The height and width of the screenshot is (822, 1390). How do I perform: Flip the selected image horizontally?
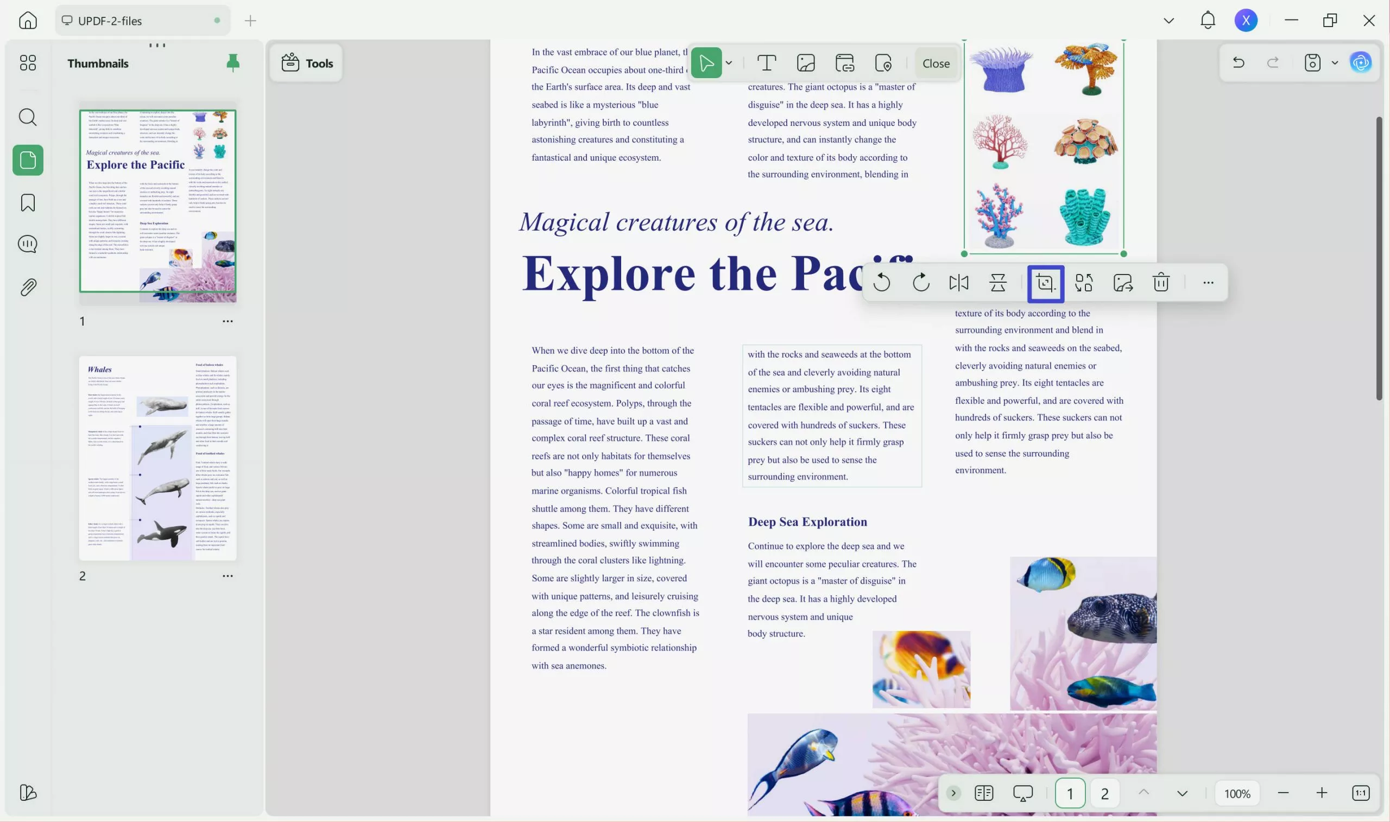[x=958, y=283]
